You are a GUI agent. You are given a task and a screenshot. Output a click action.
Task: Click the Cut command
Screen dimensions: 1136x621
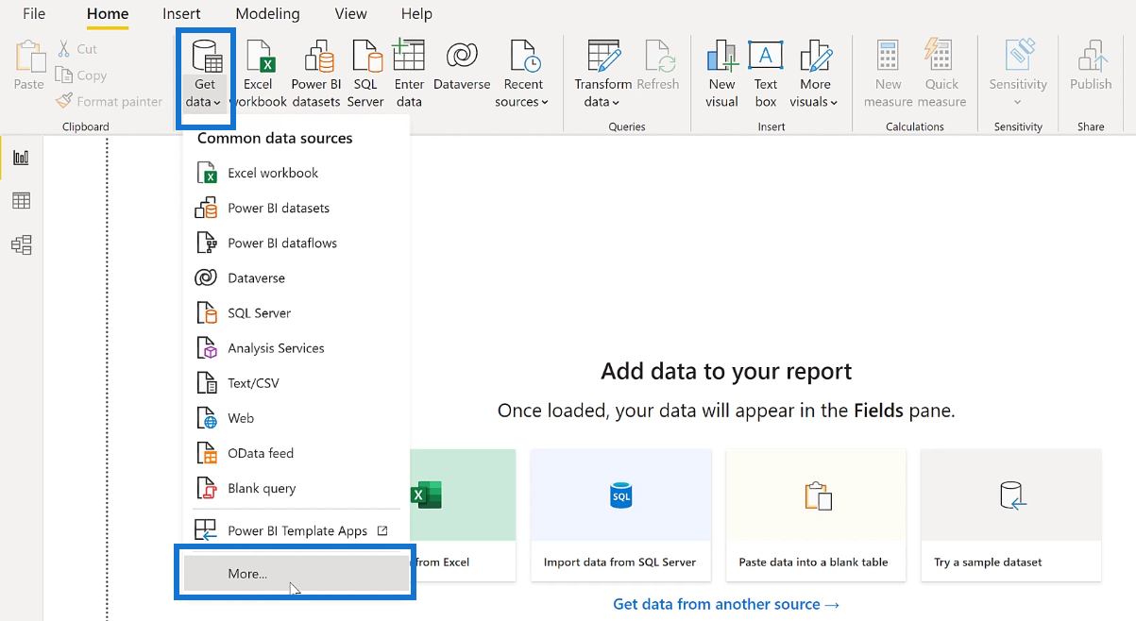(77, 49)
